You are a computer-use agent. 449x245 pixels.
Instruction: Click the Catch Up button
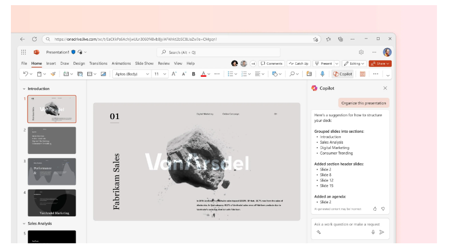coord(299,64)
